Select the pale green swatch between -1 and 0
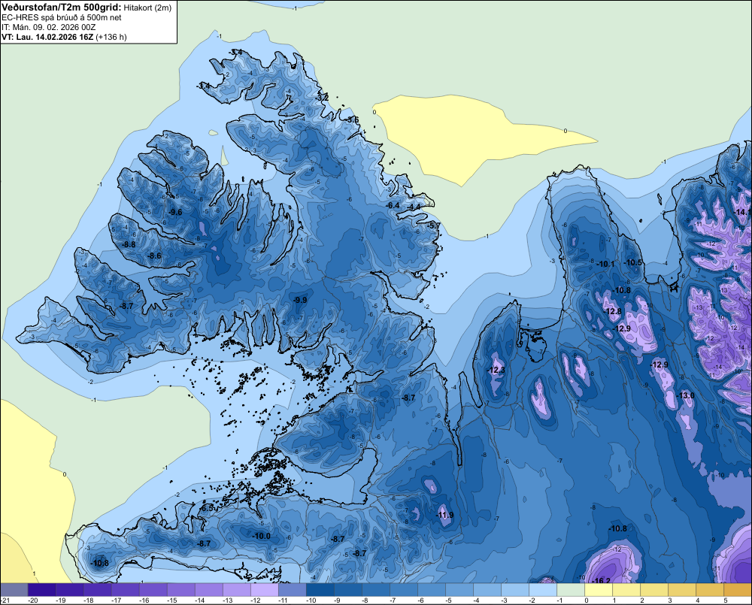This screenshot has width=752, height=605. (571, 590)
